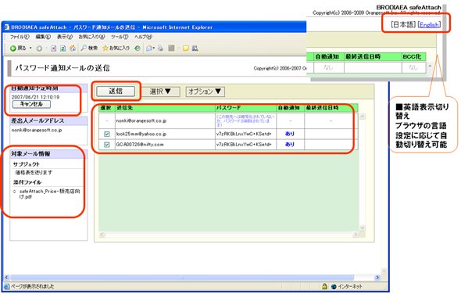Viewport: 461px width, 294px height.
Task: Click the 選択 column header
Action: [x=105, y=108]
